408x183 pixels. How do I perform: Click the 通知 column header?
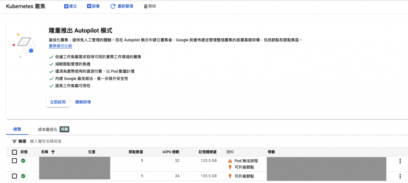[230, 152]
